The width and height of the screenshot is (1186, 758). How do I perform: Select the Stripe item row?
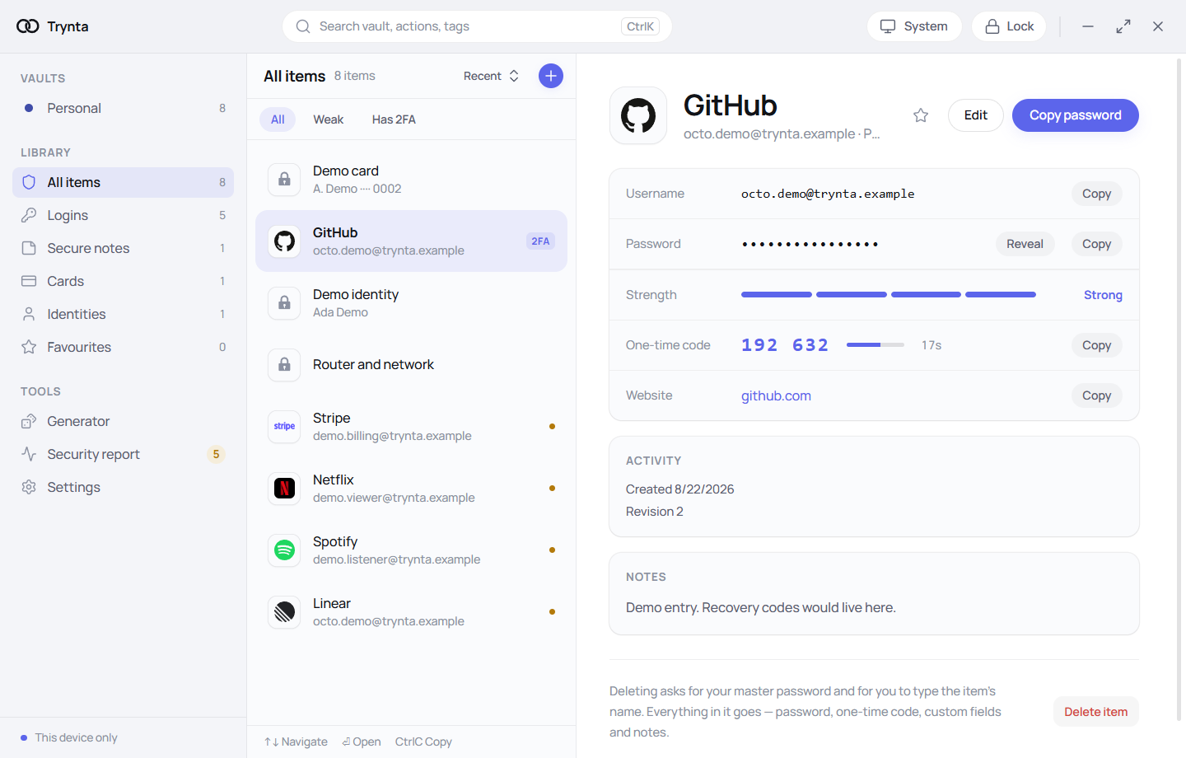[411, 426]
